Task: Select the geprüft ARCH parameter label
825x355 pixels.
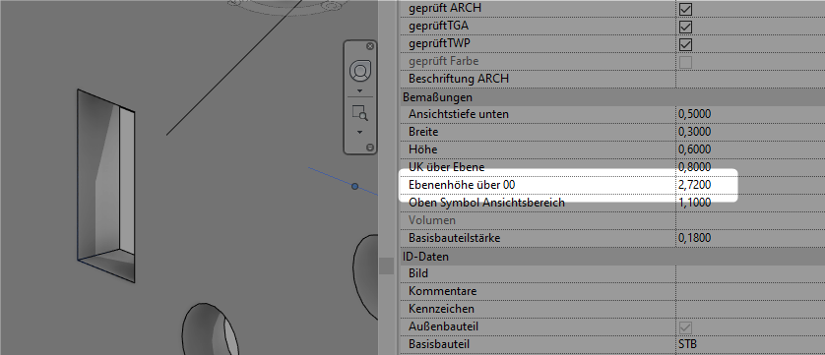Action: click(x=445, y=8)
